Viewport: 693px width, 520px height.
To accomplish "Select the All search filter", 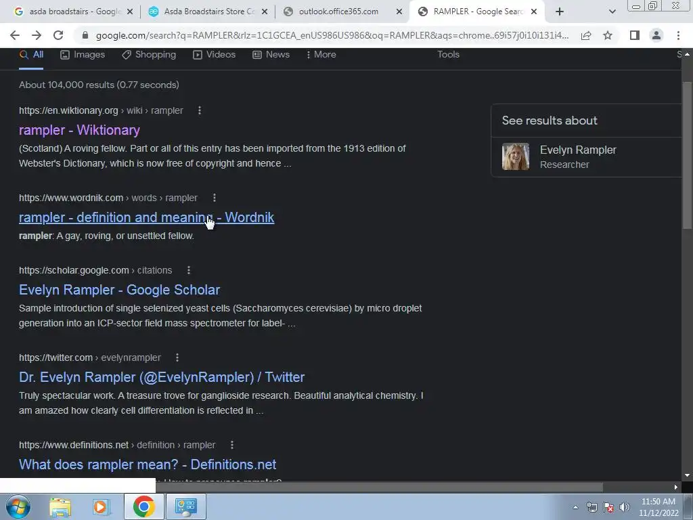I will (x=31, y=55).
